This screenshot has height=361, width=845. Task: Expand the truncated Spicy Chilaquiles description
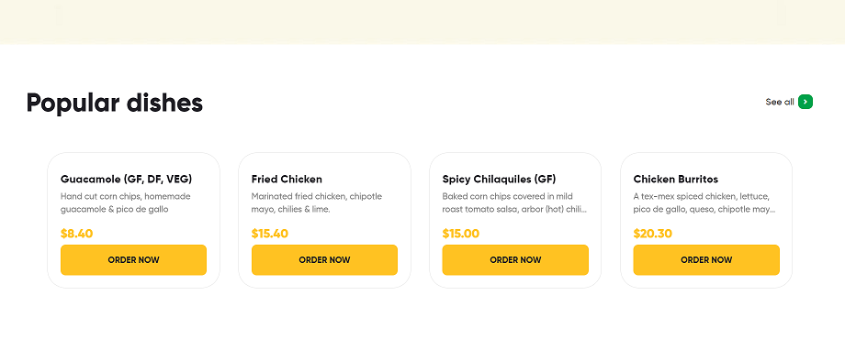514,203
